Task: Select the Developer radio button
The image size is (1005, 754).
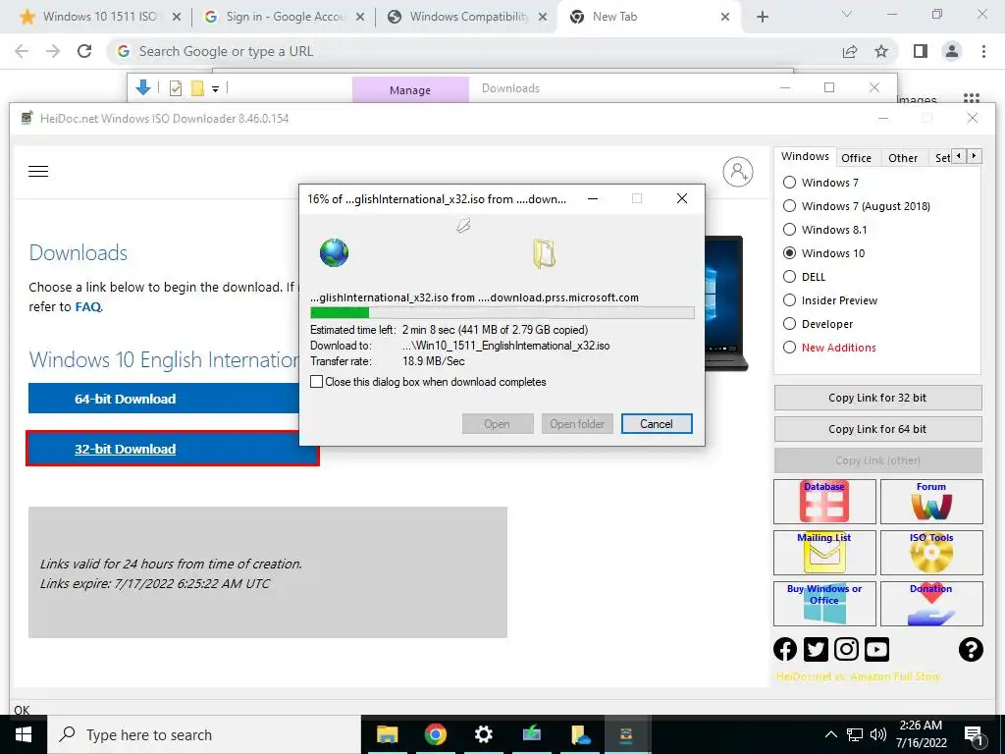Action: pos(790,324)
